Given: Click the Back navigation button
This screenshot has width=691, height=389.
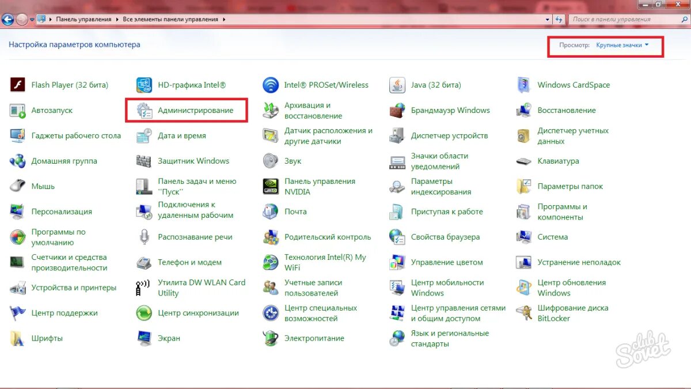Looking at the screenshot, I should tap(7, 19).
